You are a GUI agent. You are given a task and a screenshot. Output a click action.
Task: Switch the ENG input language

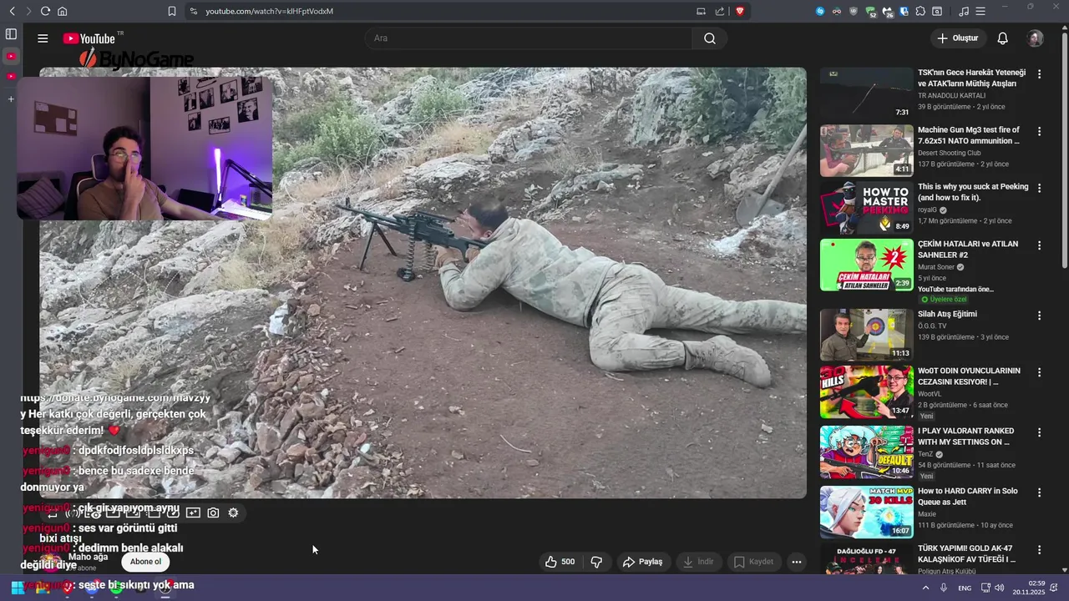(965, 588)
